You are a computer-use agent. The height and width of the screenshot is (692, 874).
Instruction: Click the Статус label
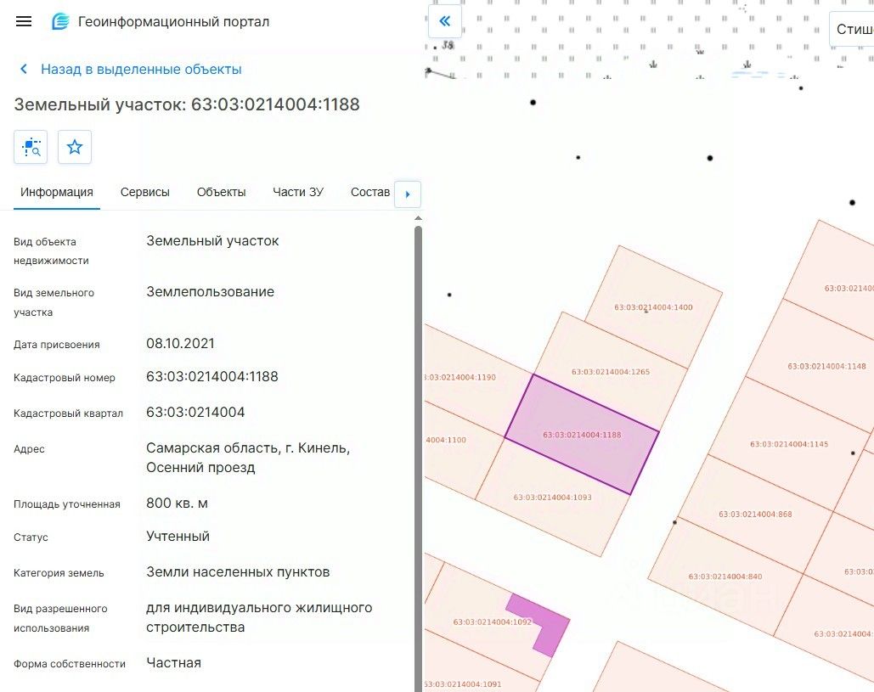point(31,537)
